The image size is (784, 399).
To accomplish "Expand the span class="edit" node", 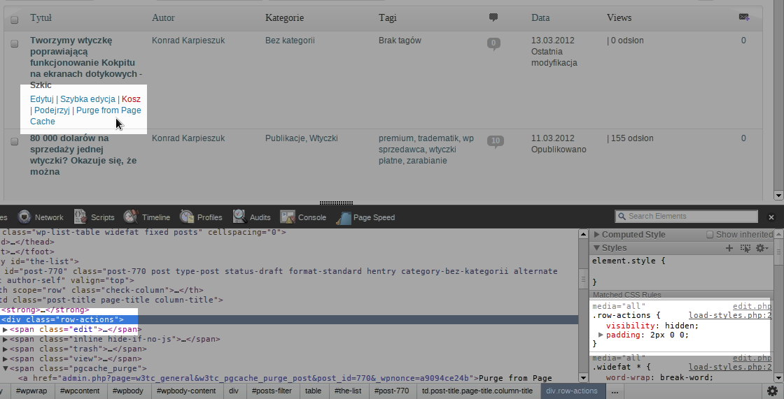I will pyautogui.click(x=6, y=329).
